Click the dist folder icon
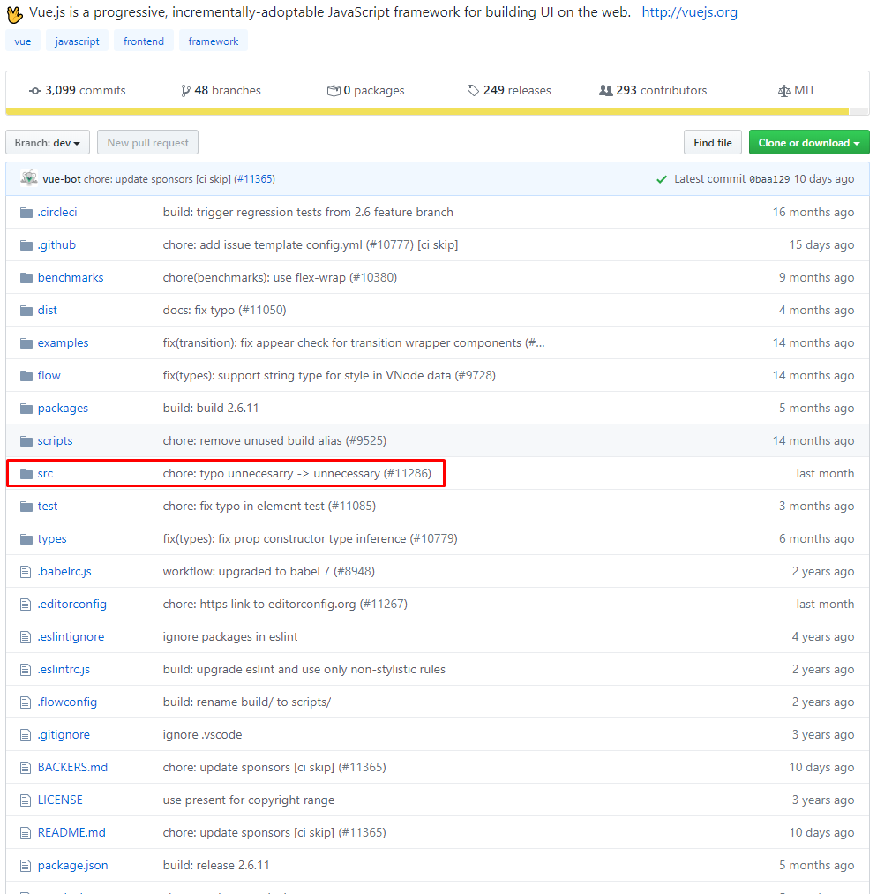This screenshot has height=894, width=892. click(x=26, y=310)
